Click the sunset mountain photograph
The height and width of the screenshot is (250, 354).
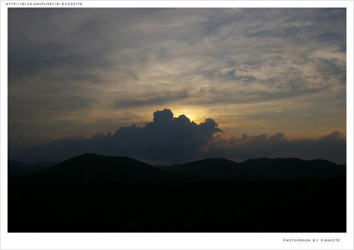click(x=177, y=120)
